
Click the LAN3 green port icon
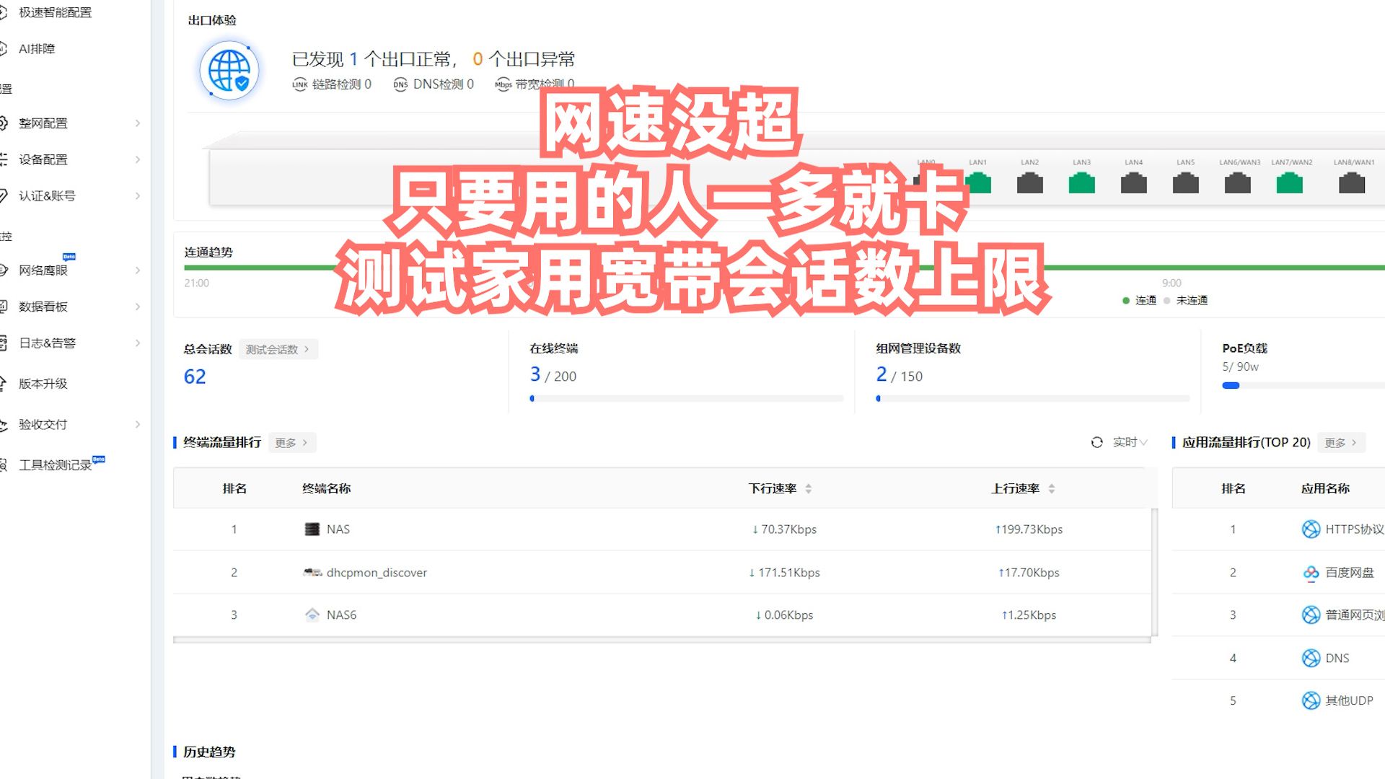pyautogui.click(x=1082, y=183)
